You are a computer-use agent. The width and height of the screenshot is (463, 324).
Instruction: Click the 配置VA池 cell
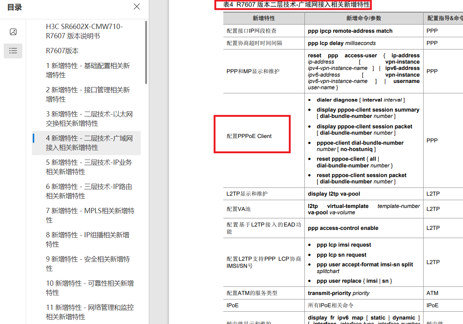(264, 209)
